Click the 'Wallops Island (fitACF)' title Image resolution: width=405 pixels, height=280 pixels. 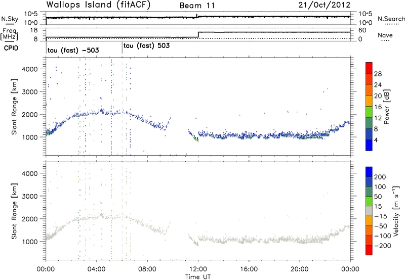pos(98,5)
